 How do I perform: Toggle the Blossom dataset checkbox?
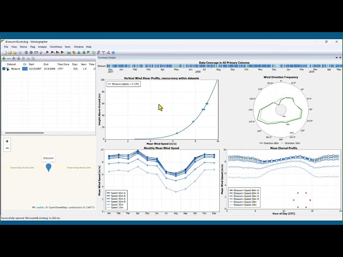[4, 69]
